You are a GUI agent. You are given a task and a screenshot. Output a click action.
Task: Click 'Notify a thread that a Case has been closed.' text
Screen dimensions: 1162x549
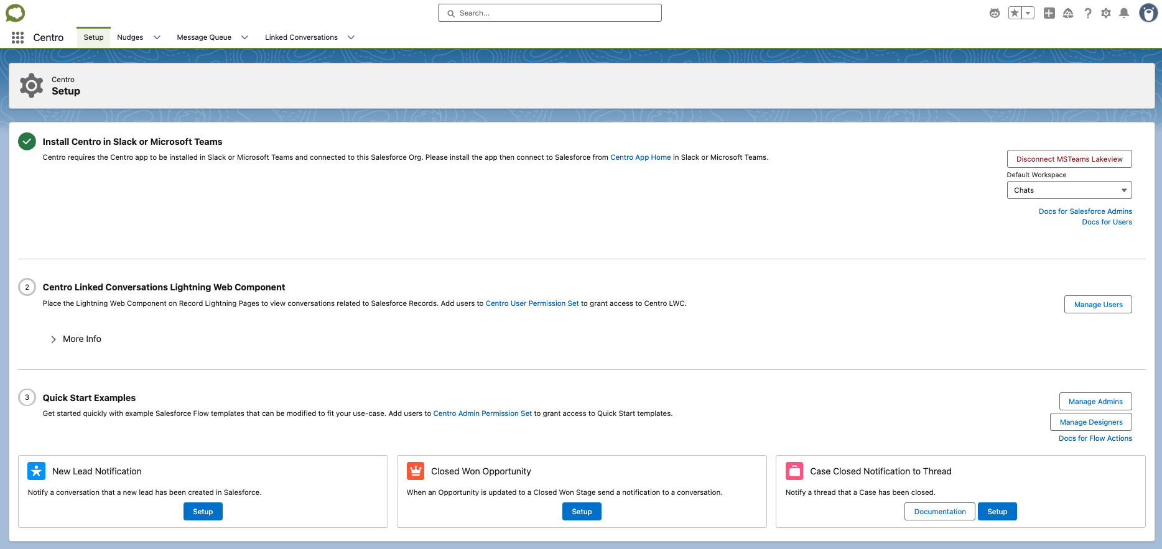(x=860, y=492)
